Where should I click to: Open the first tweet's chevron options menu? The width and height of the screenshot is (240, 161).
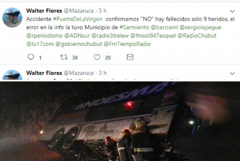tap(232, 11)
